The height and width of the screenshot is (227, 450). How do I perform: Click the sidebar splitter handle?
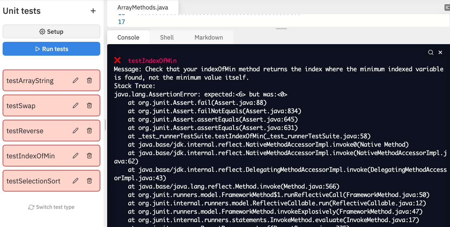(105, 125)
